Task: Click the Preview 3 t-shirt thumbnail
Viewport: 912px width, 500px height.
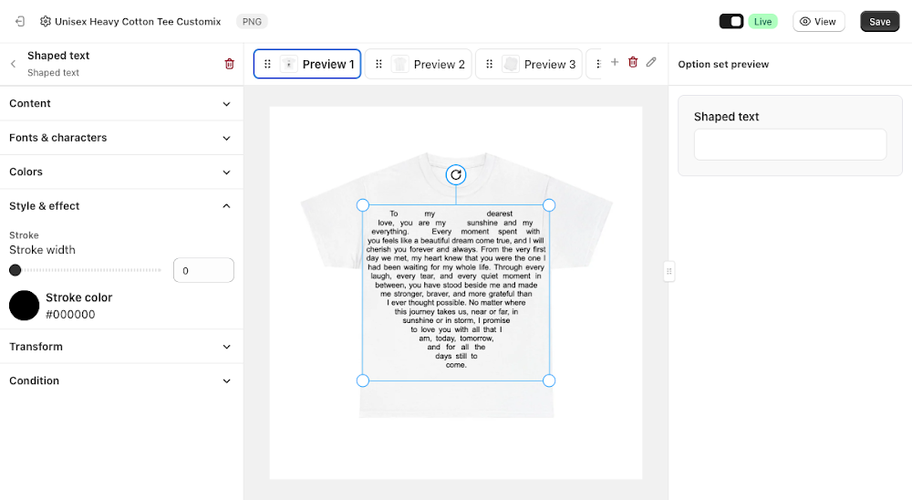Action: pos(510,64)
